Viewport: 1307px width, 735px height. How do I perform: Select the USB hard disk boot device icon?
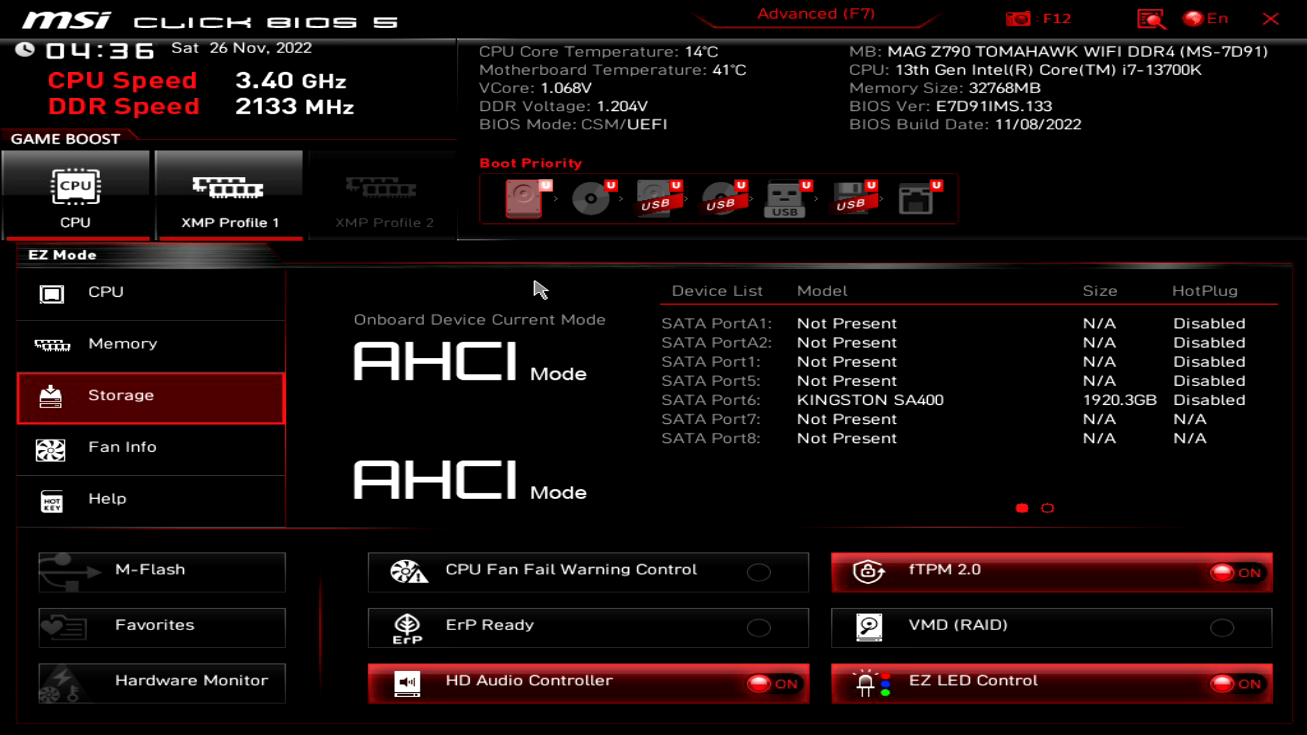(657, 198)
